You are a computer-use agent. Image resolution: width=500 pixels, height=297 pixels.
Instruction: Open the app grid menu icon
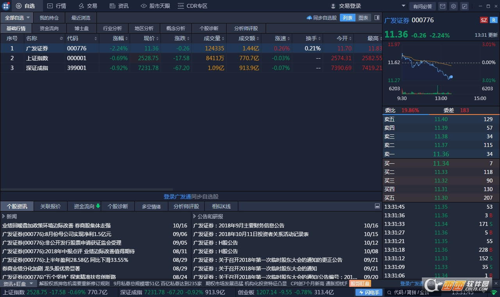(6, 6)
